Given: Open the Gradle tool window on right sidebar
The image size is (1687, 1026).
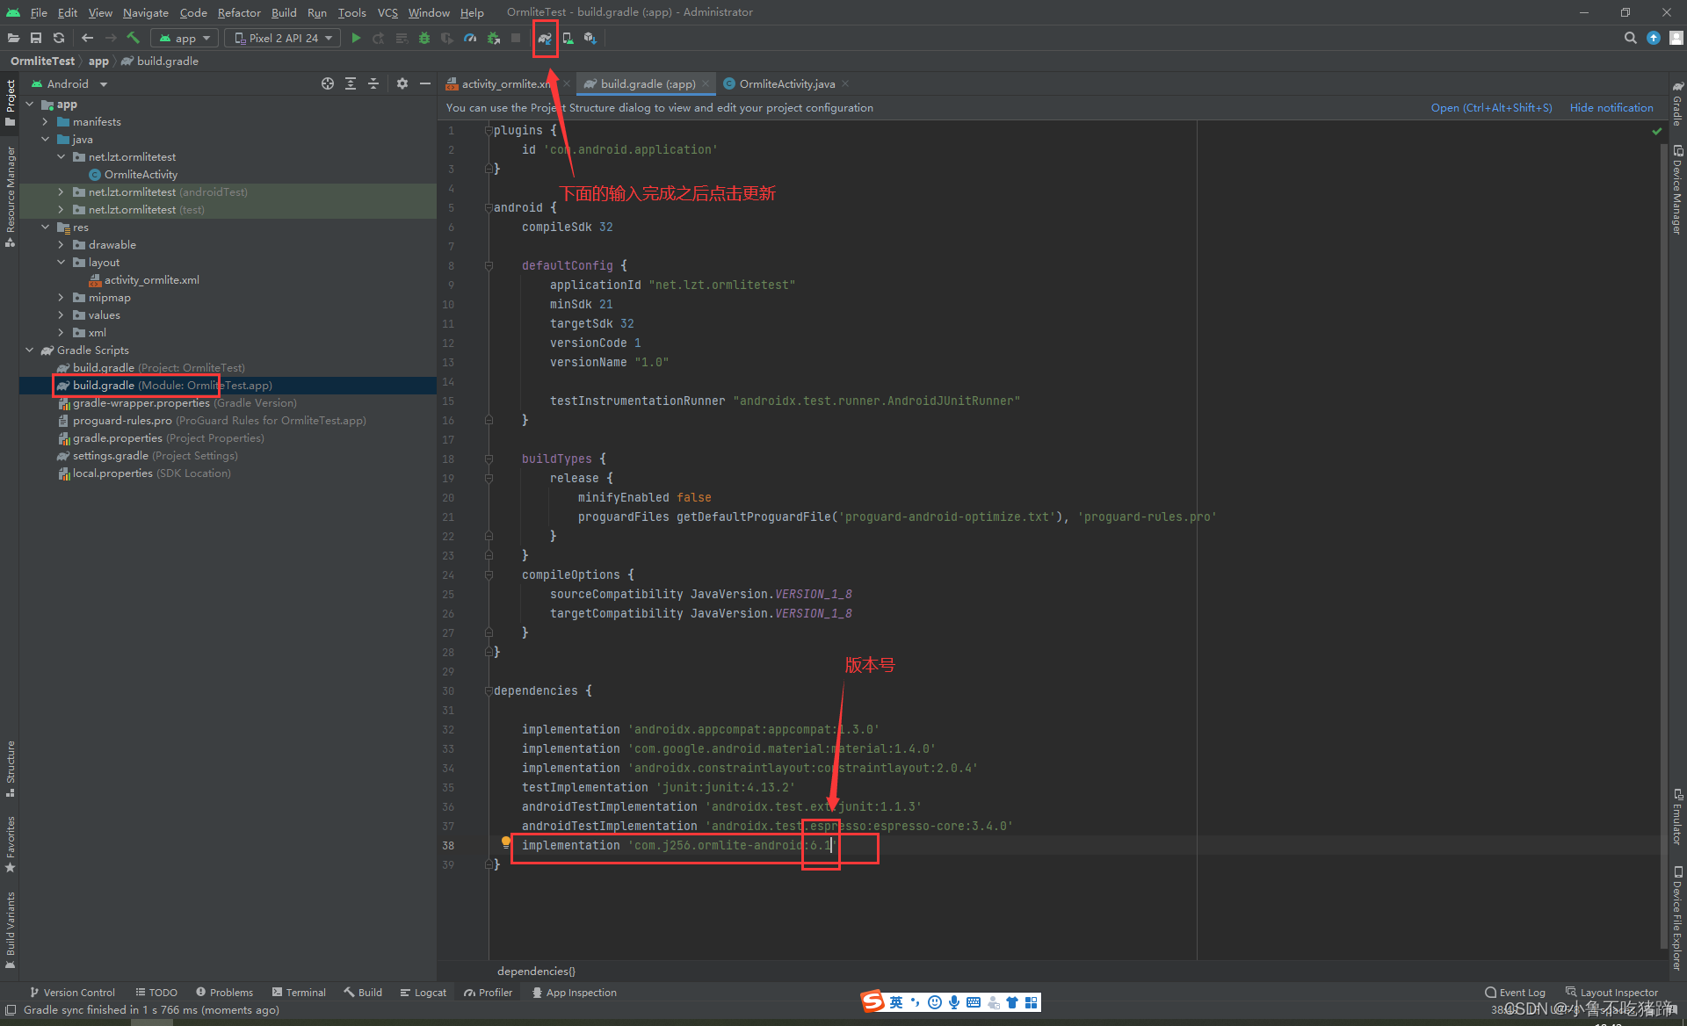Looking at the screenshot, I should point(1677,104).
